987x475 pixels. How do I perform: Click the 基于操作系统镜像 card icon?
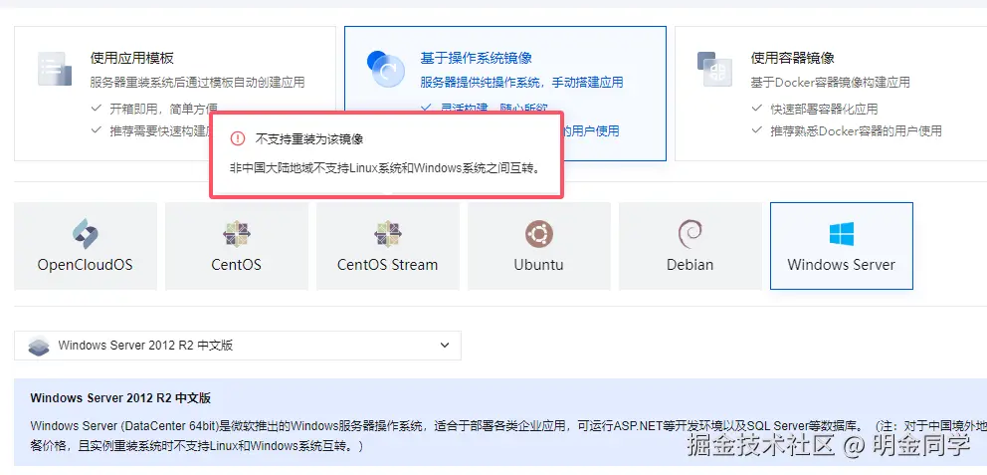coord(385,69)
